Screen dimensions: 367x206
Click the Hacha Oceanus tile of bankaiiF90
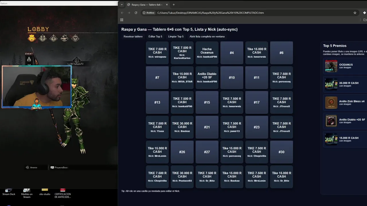207,53
